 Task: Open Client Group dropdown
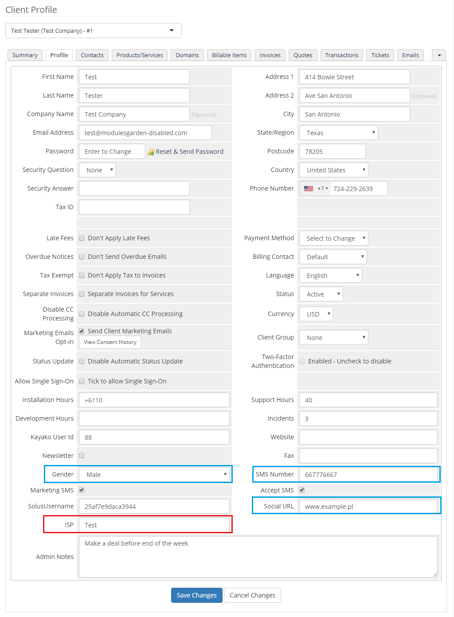click(x=334, y=337)
